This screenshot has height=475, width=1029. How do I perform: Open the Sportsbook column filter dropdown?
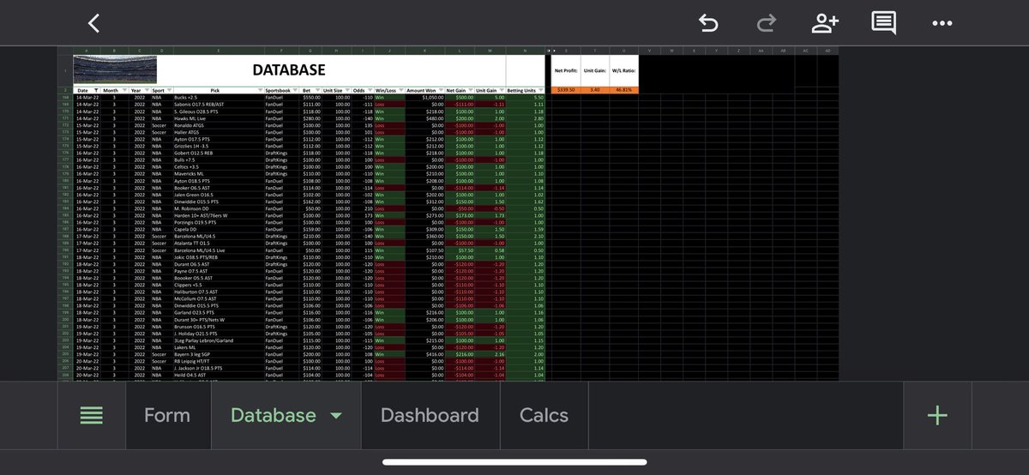(295, 90)
